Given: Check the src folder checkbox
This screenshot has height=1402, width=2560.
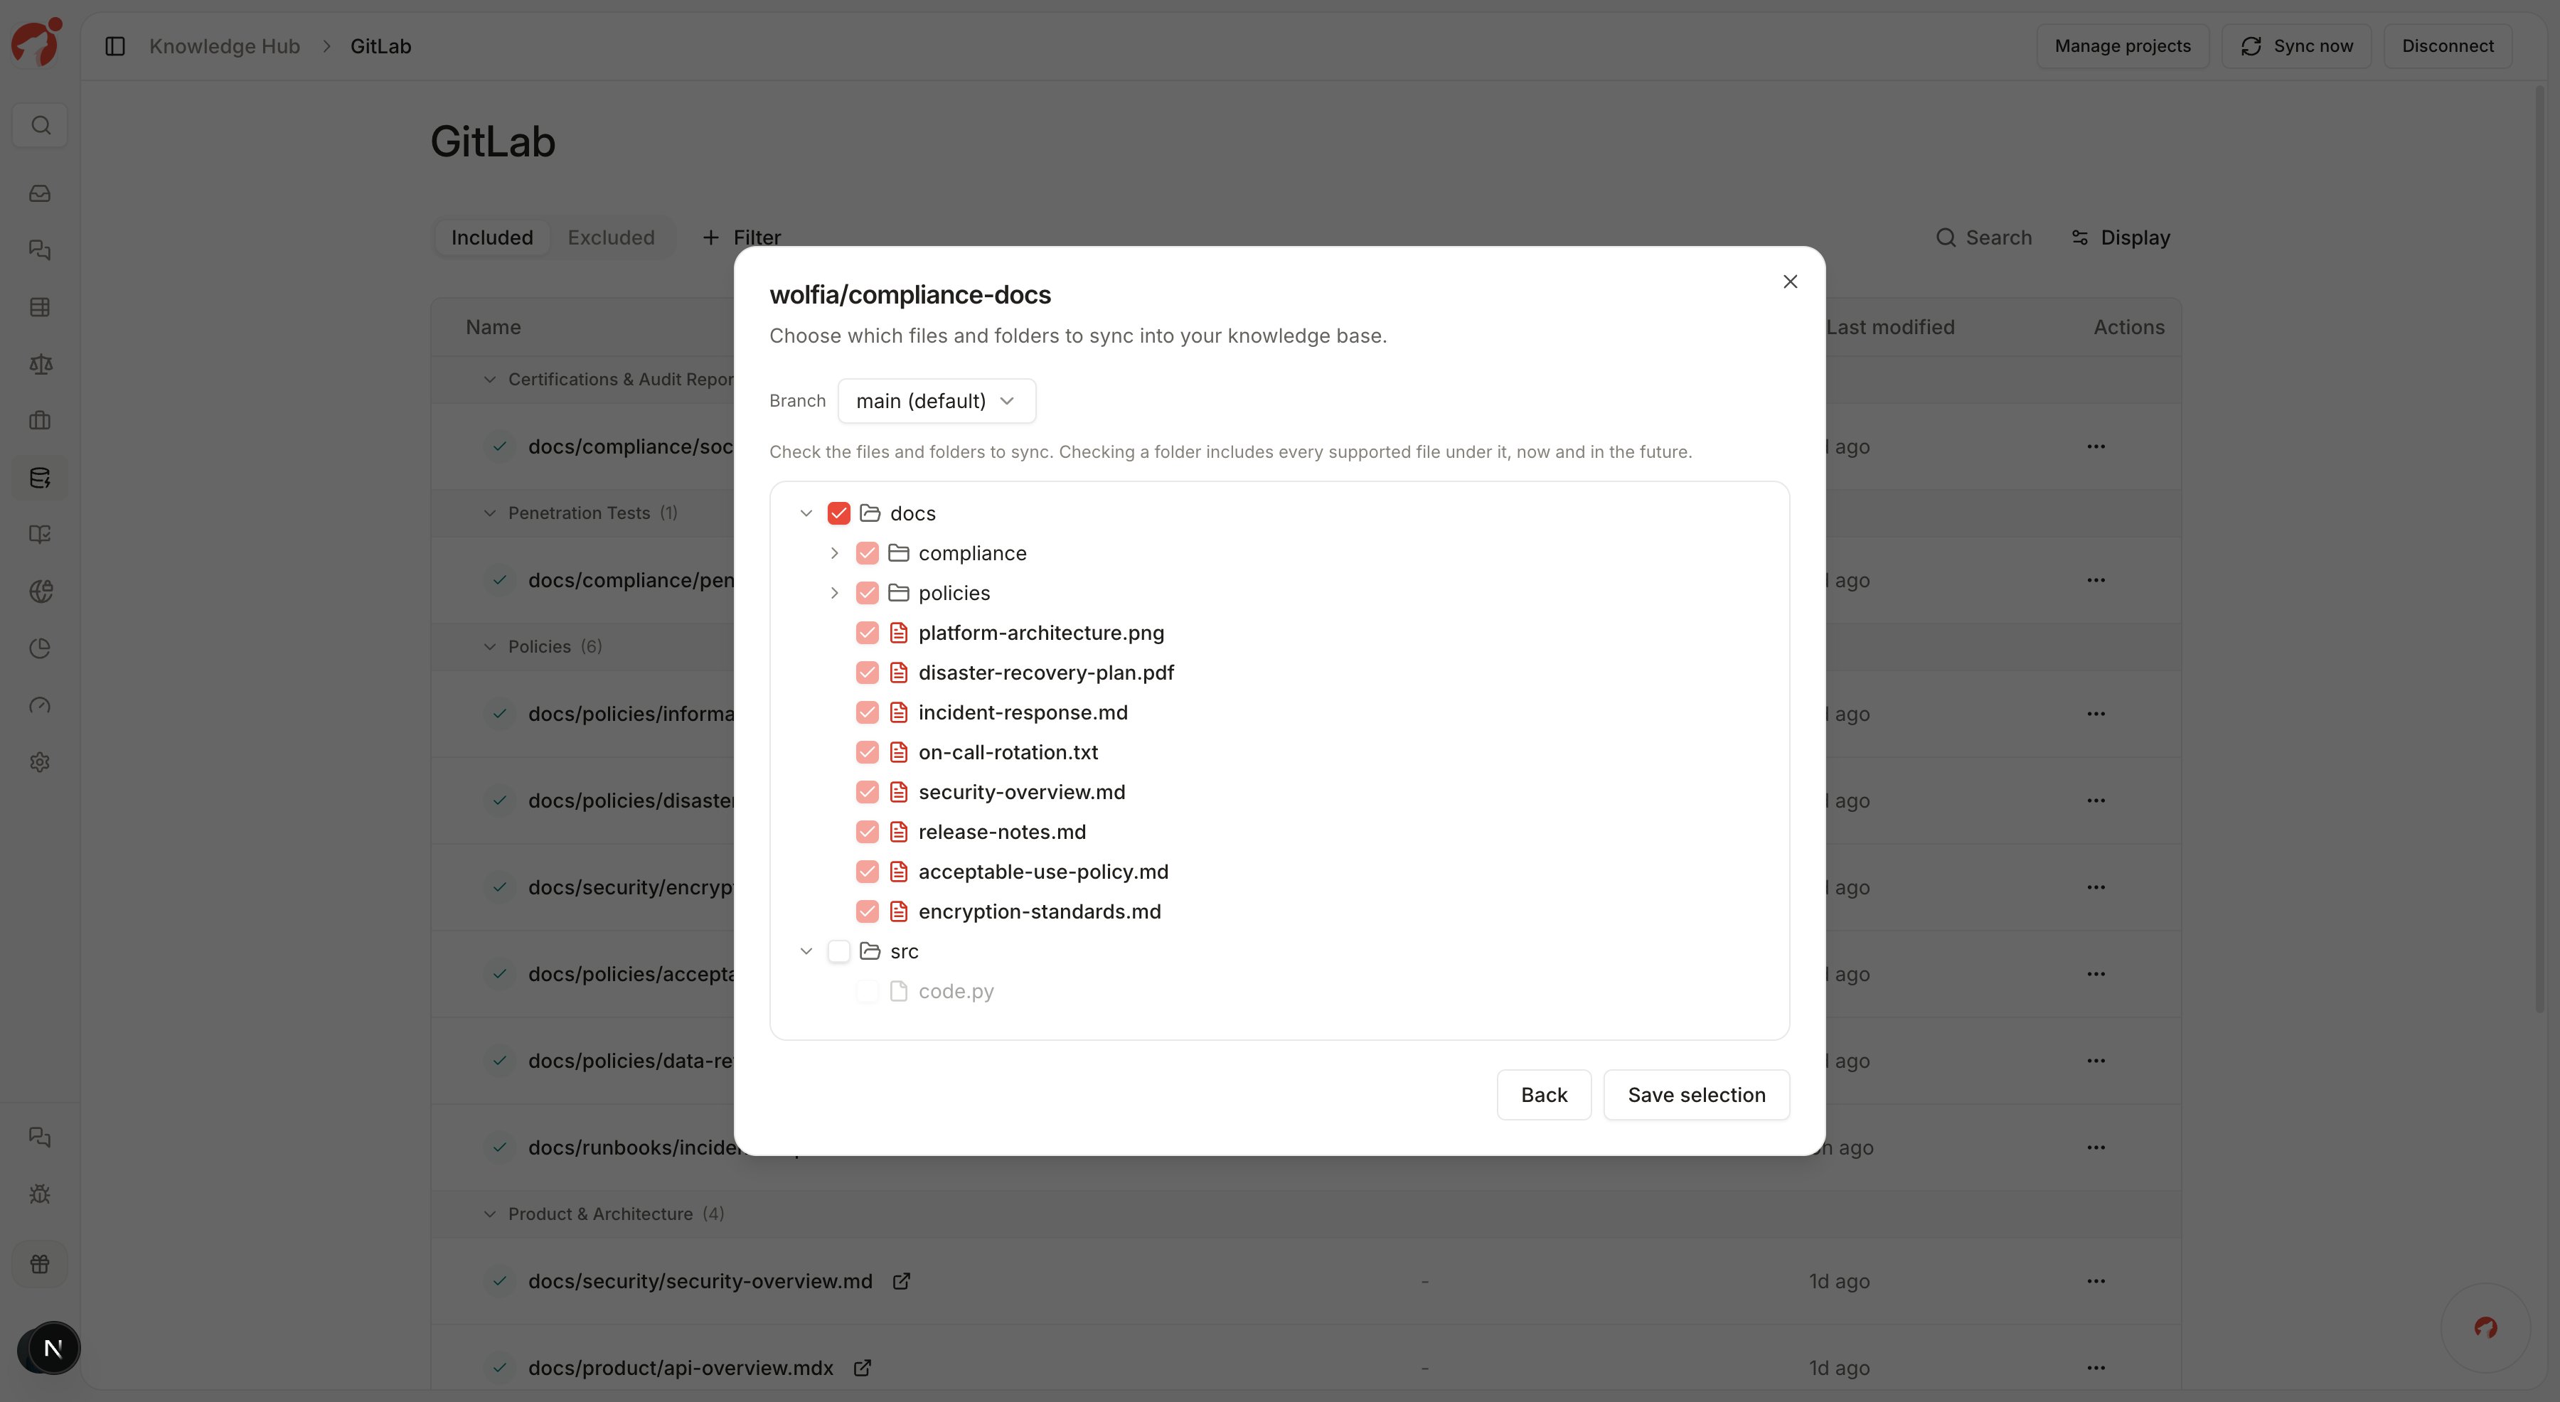Looking at the screenshot, I should tap(839, 952).
